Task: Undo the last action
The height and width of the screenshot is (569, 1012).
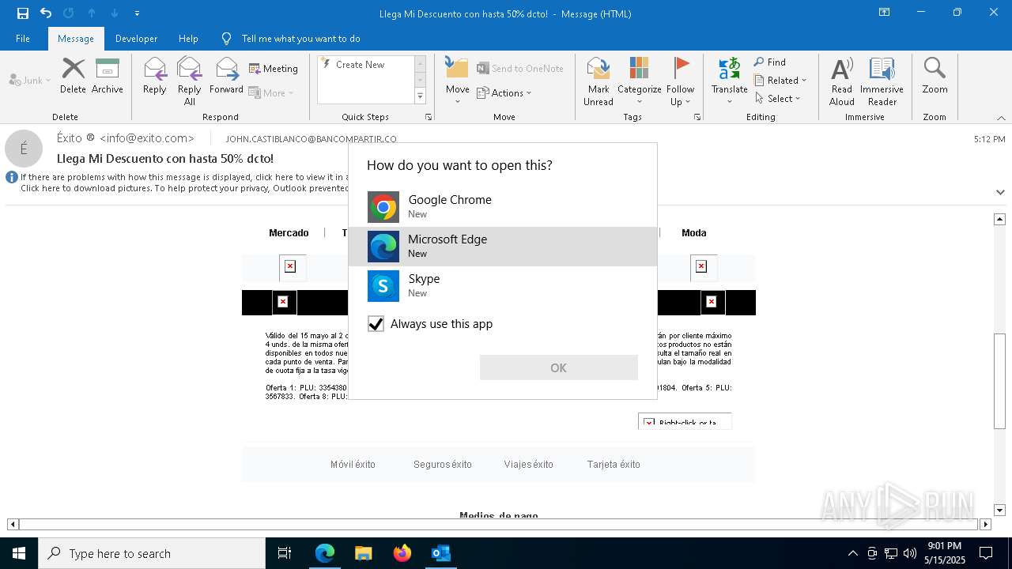Action: click(x=46, y=13)
